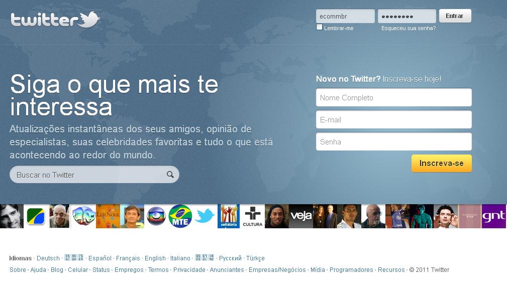Screen dimensions: 507x295
Task: Switch language to Italiano
Action: coord(180,258)
